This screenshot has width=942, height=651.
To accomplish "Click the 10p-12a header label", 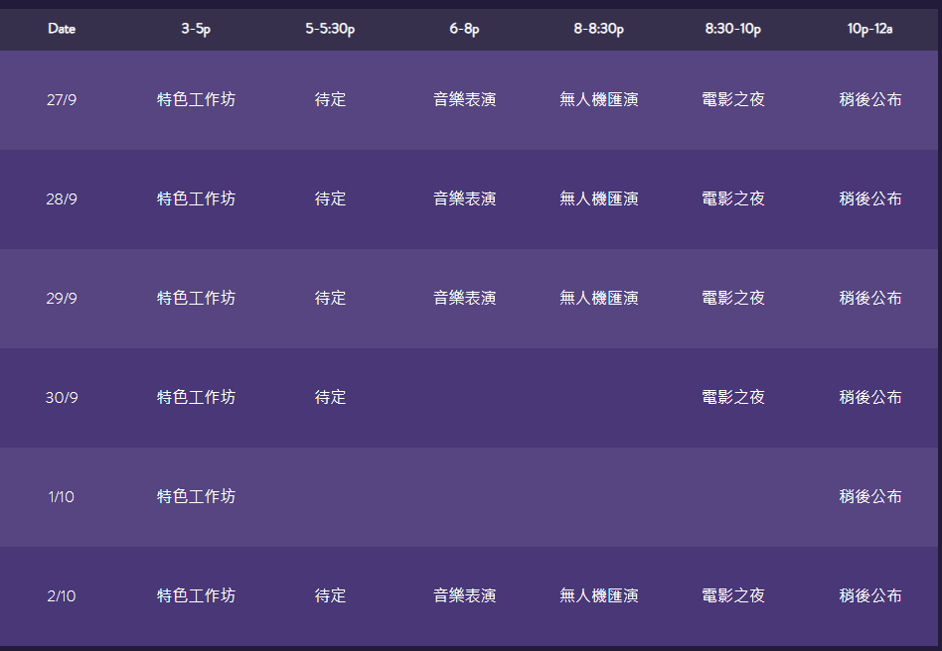I will [x=868, y=29].
